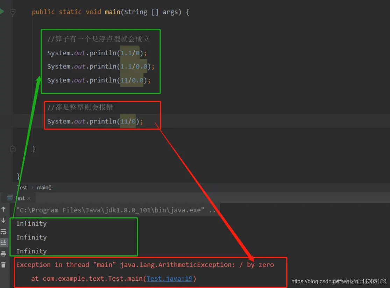The image size is (390, 288).
Task: Collapse the main method fold marker
Action: [13, 12]
